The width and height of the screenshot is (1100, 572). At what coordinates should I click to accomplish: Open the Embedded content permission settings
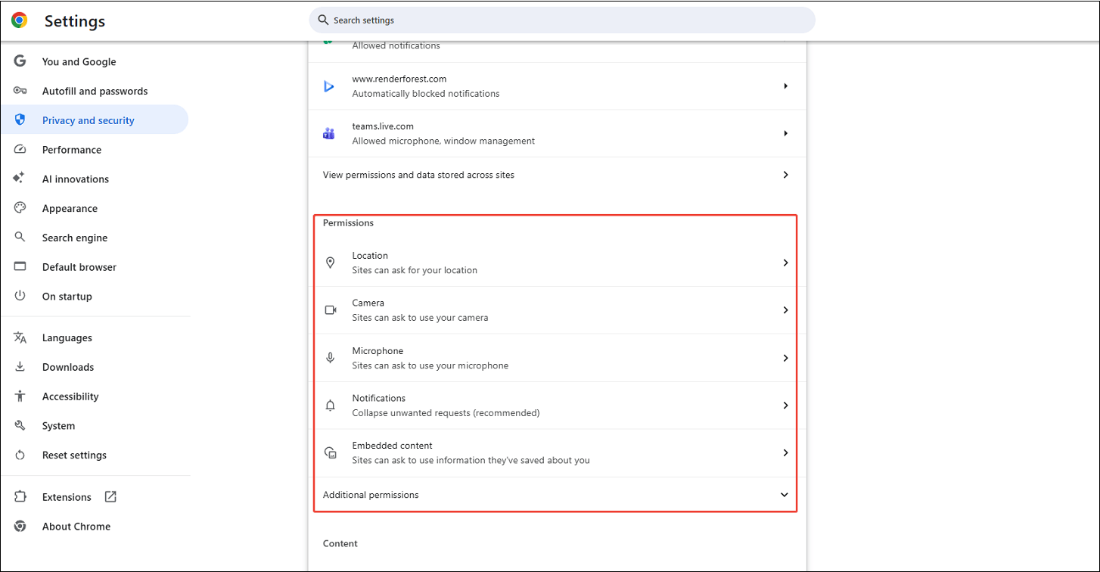pos(785,452)
